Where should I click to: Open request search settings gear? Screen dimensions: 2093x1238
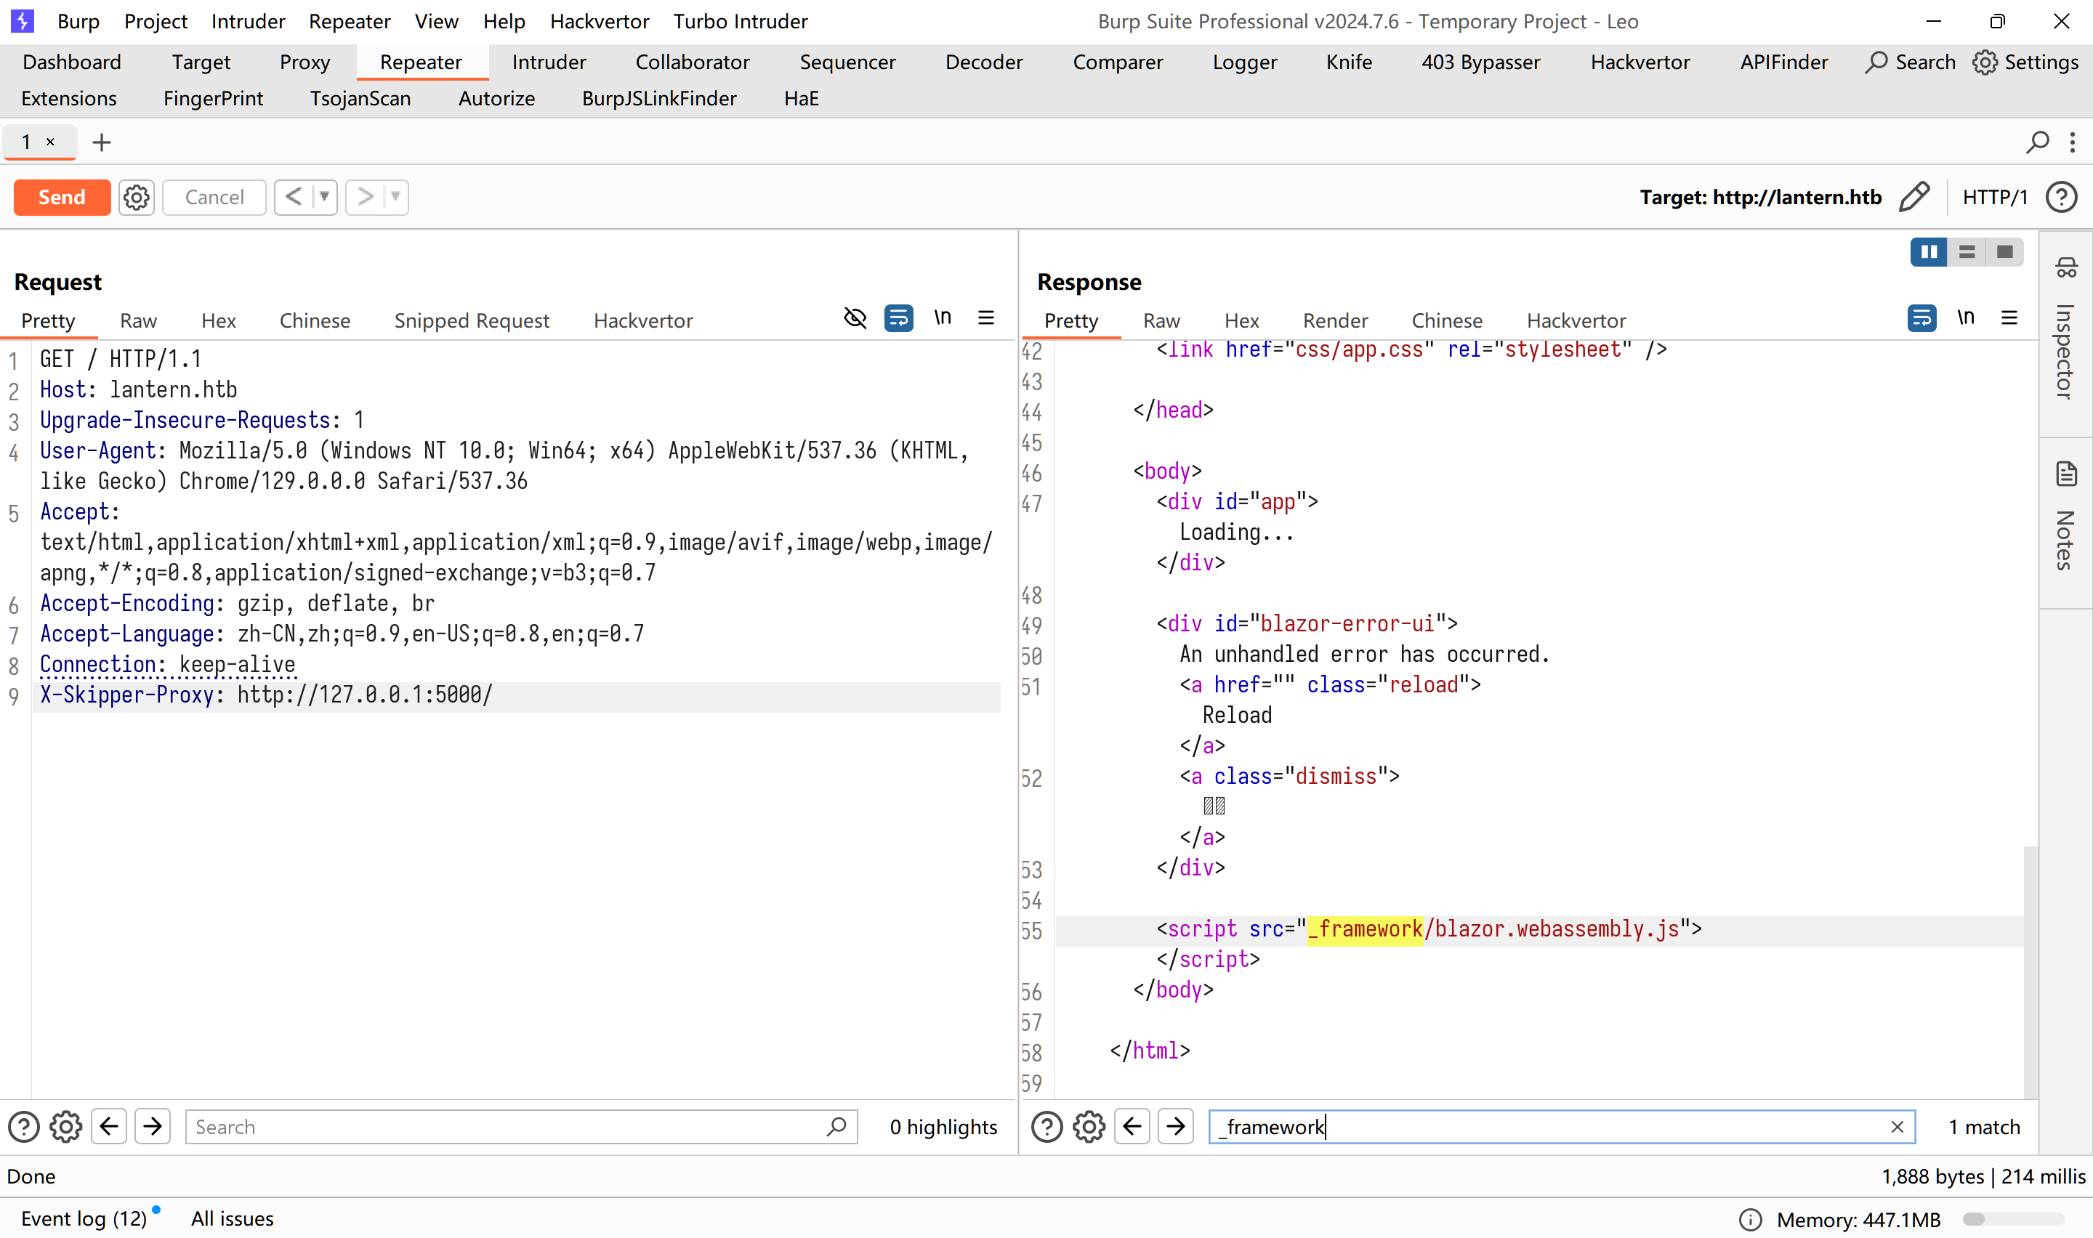66,1127
